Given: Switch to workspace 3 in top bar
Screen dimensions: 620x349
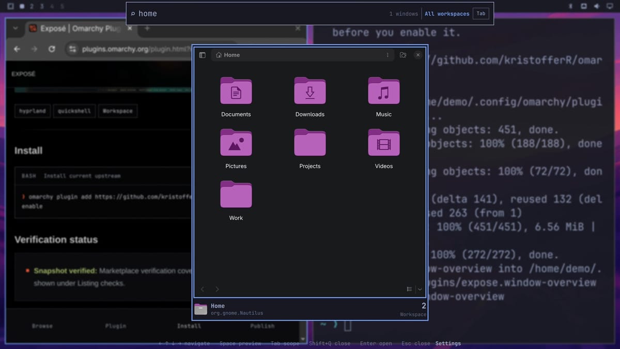Looking at the screenshot, I should [x=42, y=6].
